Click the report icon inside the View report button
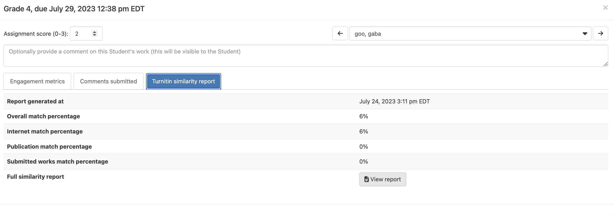 pyautogui.click(x=366, y=179)
